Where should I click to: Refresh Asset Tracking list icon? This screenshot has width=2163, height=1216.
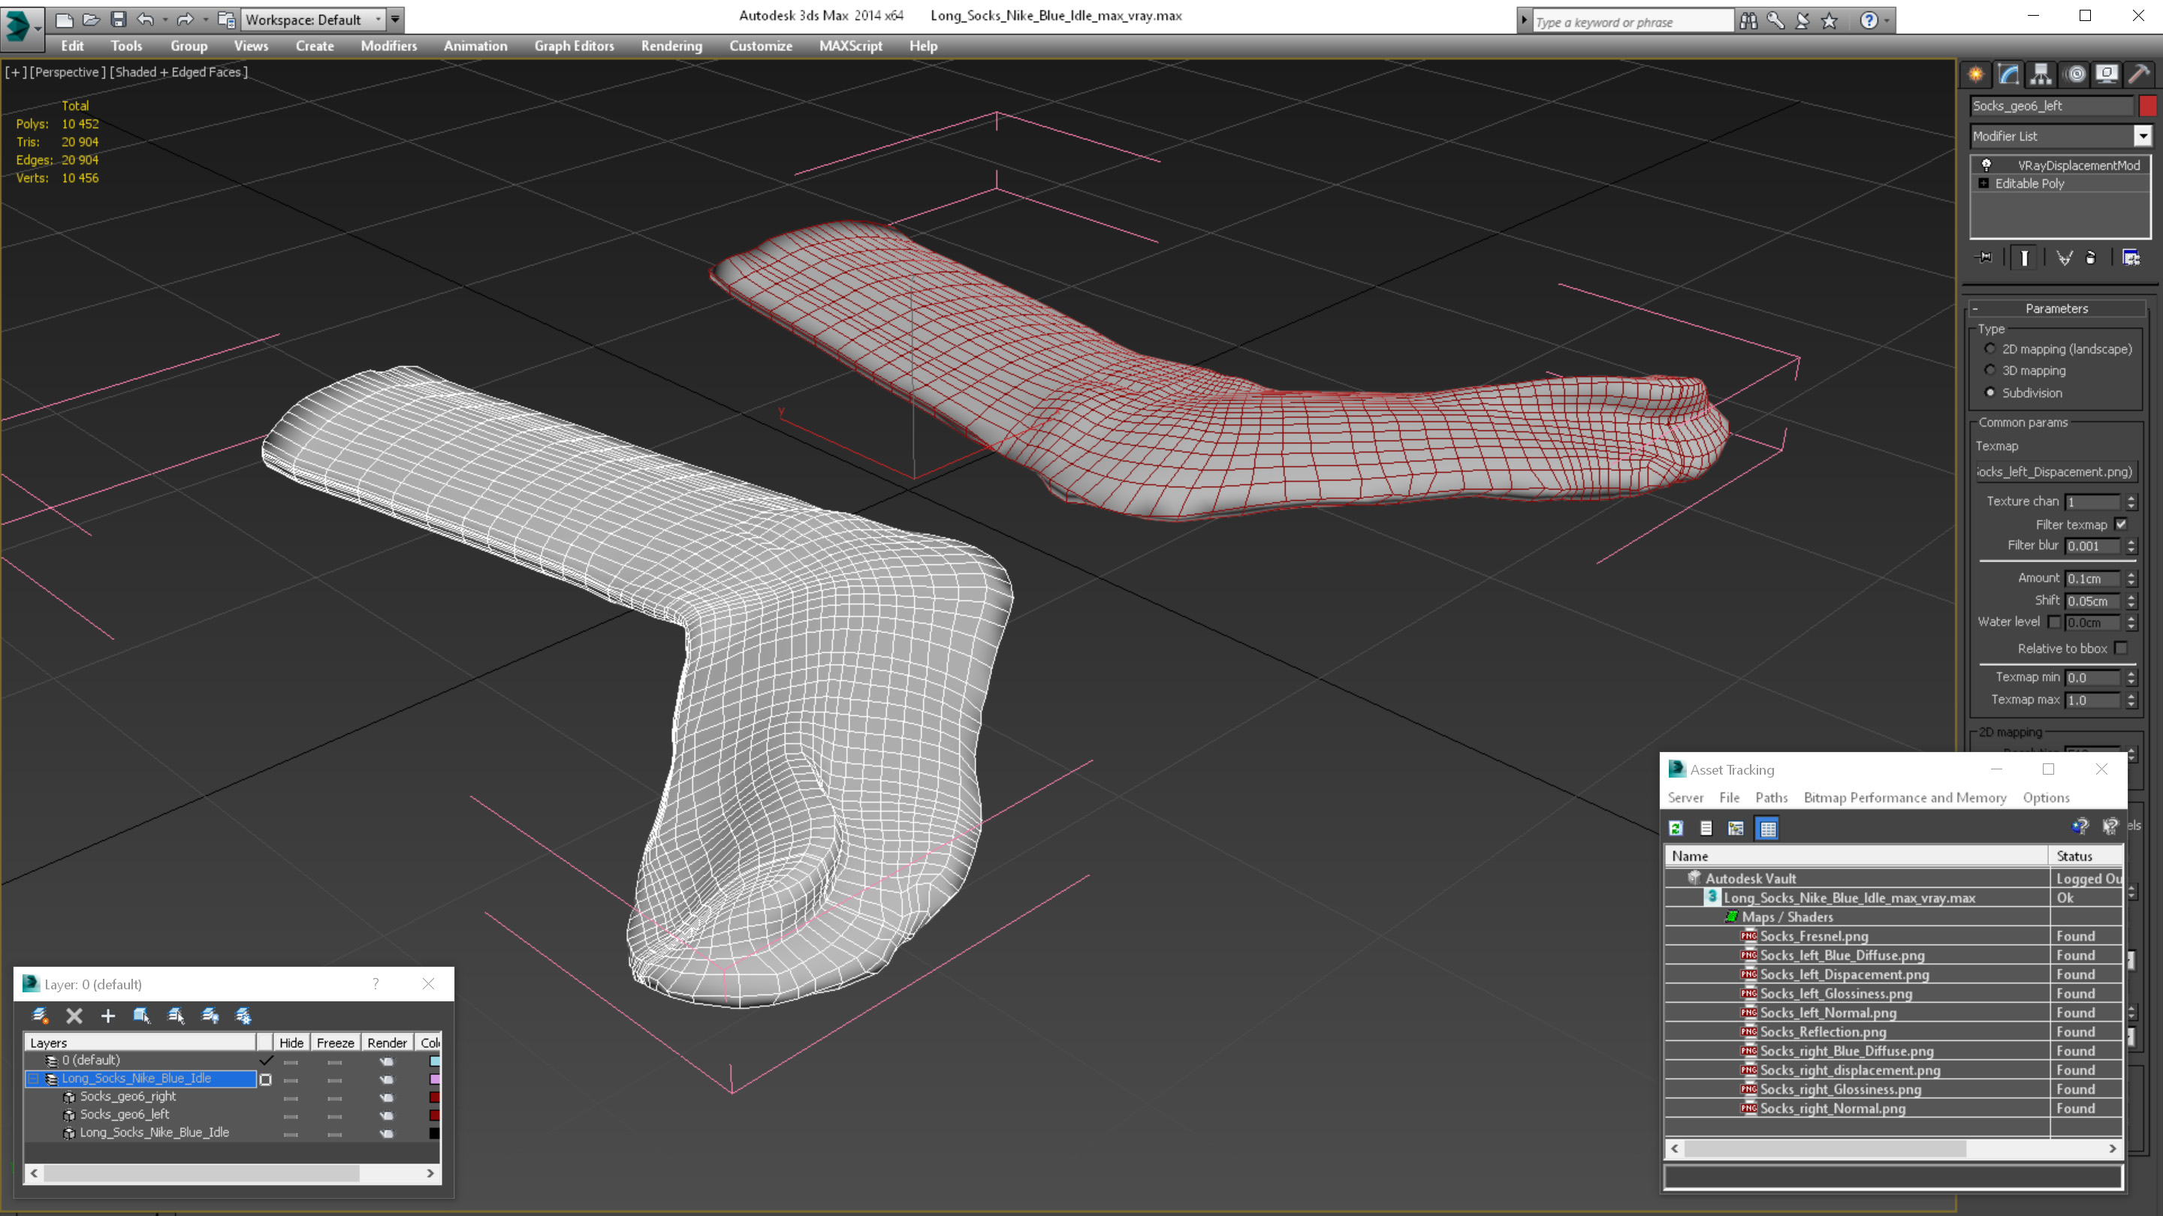click(x=1676, y=828)
